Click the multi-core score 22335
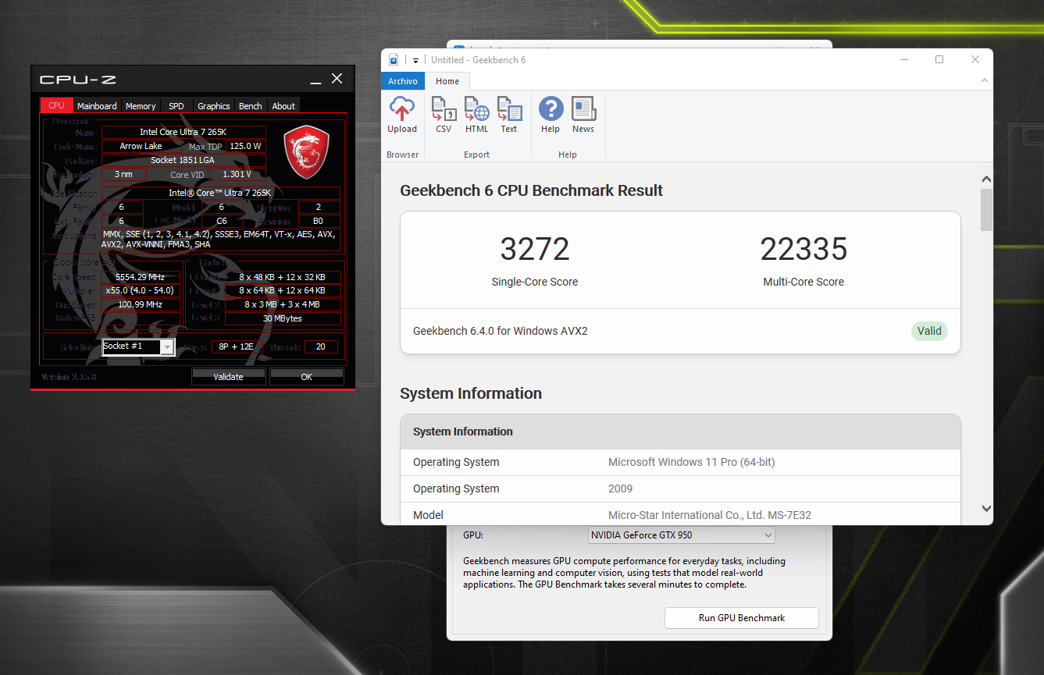This screenshot has height=675, width=1044. coord(803,249)
